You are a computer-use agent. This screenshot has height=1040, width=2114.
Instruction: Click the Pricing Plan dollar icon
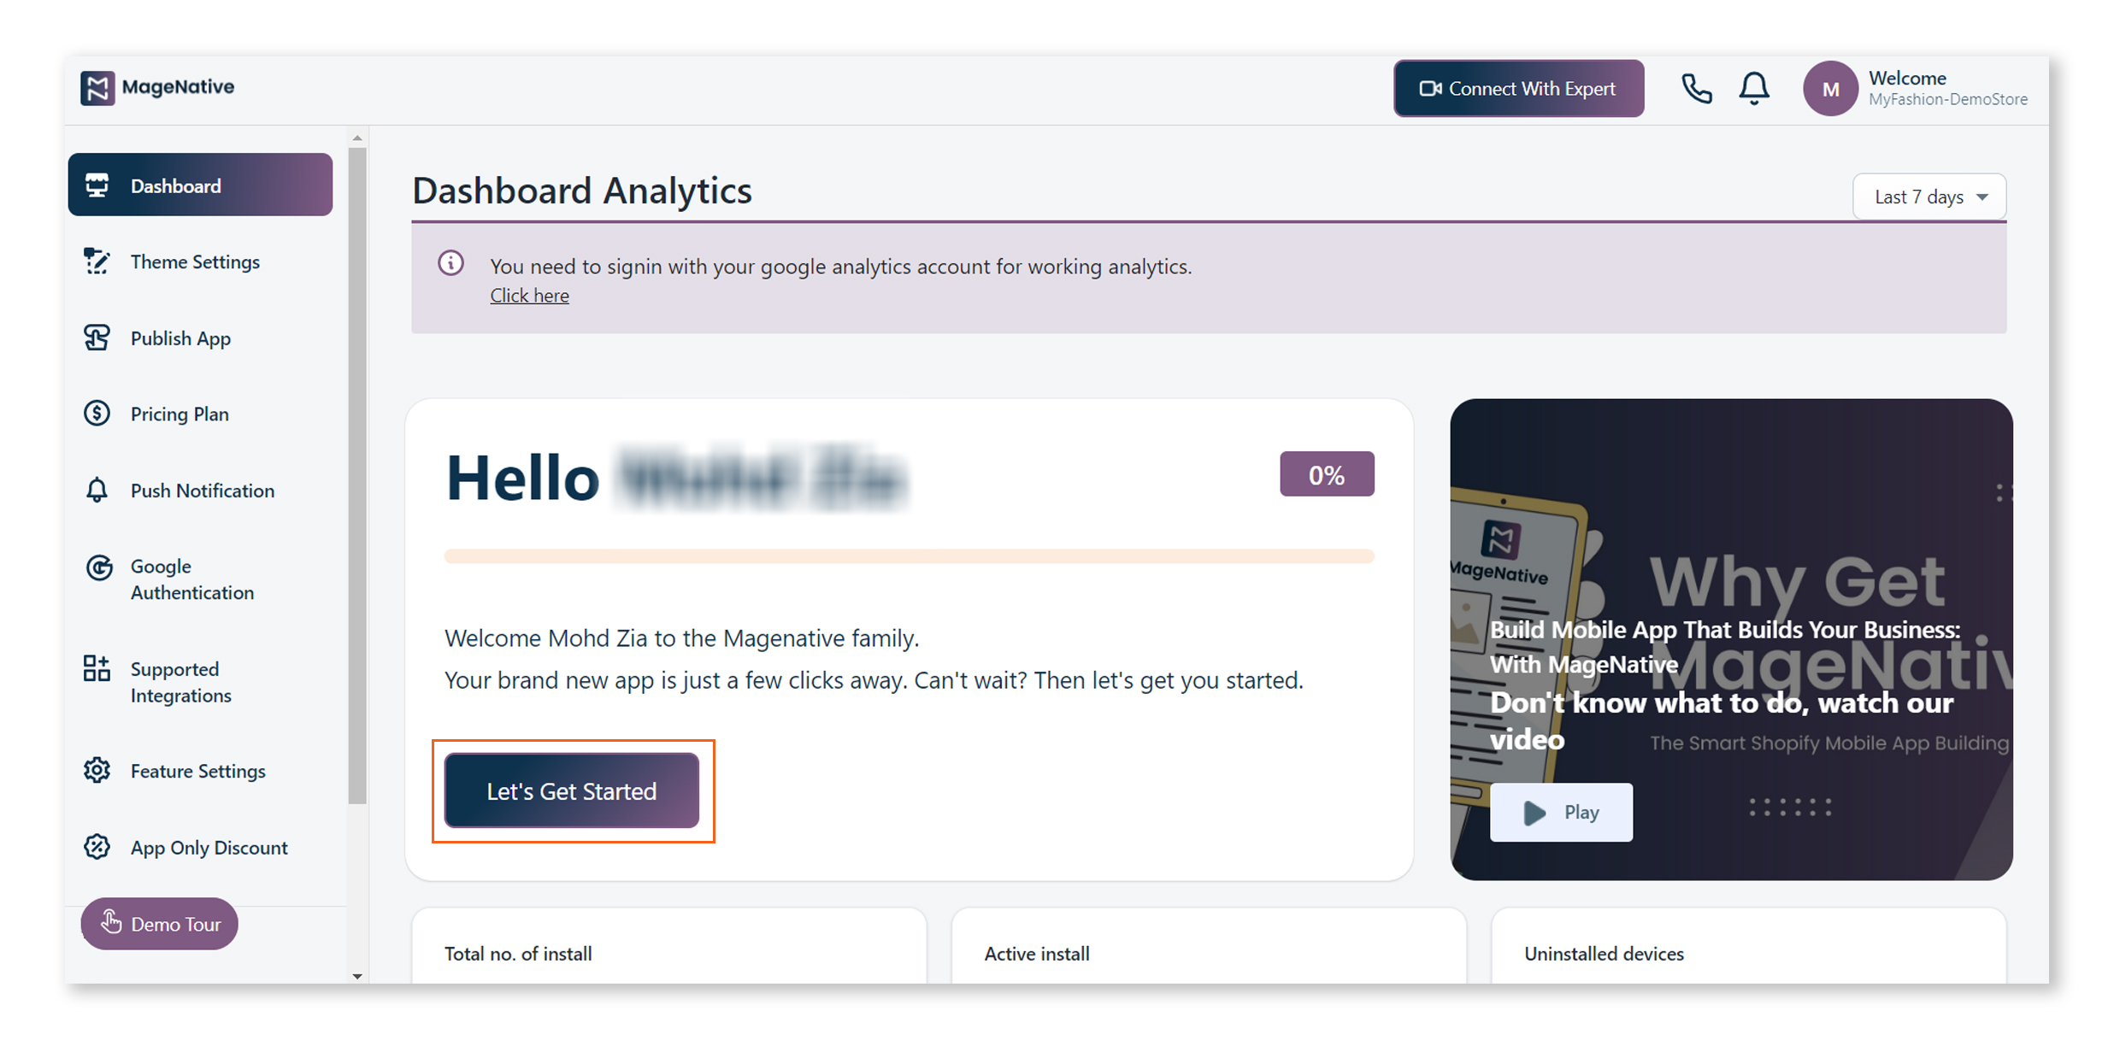97,414
